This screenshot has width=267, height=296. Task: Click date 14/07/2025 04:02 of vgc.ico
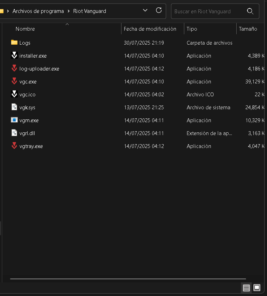144,94
